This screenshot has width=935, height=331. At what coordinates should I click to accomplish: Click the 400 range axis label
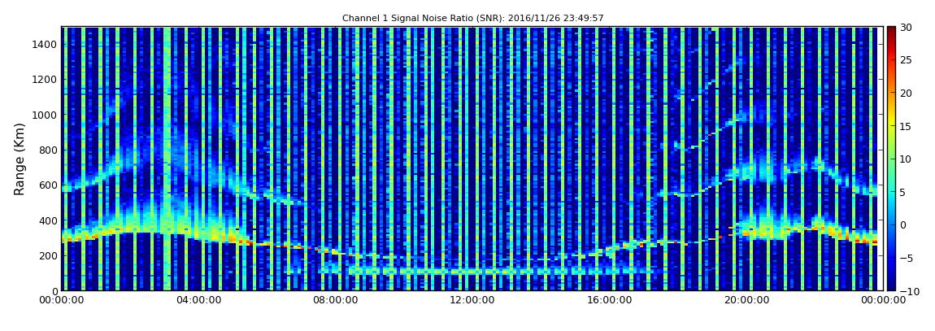[48, 220]
